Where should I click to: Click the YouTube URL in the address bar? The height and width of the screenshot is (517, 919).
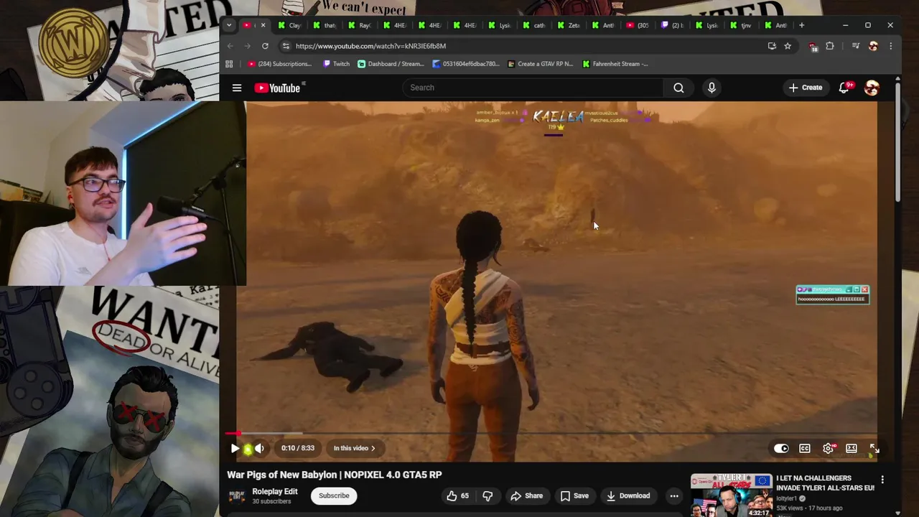point(370,46)
